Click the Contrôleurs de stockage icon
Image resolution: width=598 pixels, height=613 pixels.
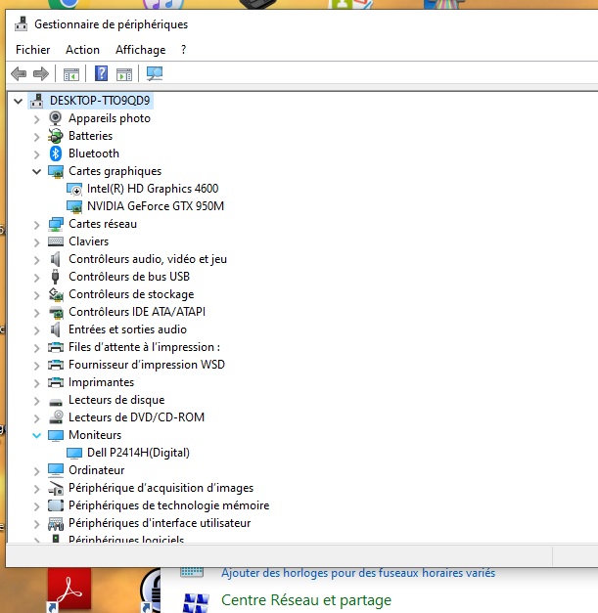click(x=56, y=294)
